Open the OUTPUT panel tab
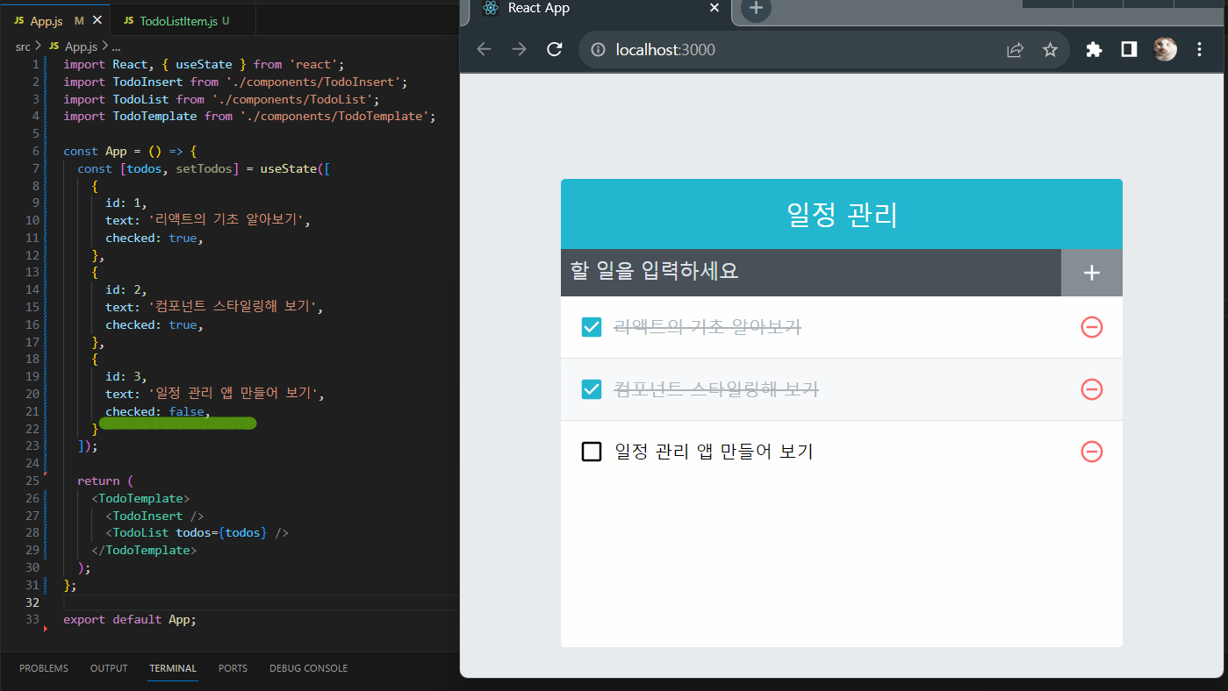1228x691 pixels. [x=109, y=668]
